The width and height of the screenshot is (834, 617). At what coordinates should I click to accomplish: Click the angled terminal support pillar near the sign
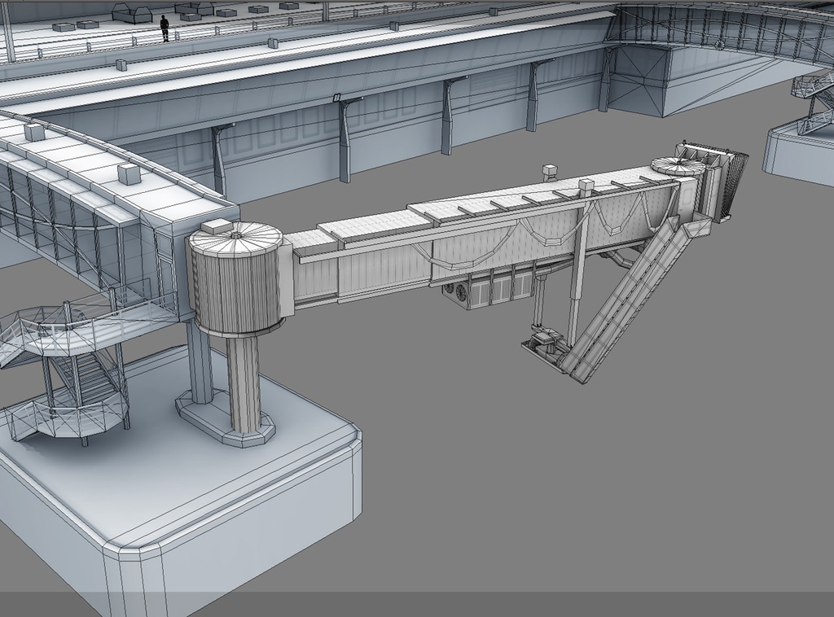coord(345,138)
